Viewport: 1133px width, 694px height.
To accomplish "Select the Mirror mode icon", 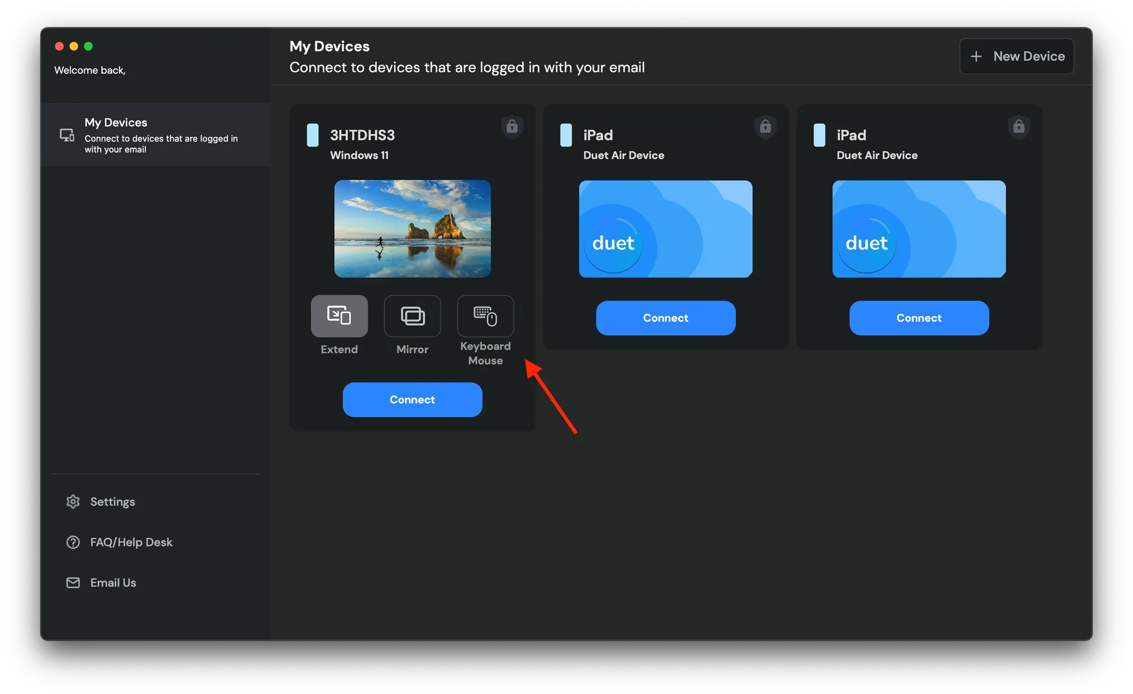I will [x=412, y=316].
